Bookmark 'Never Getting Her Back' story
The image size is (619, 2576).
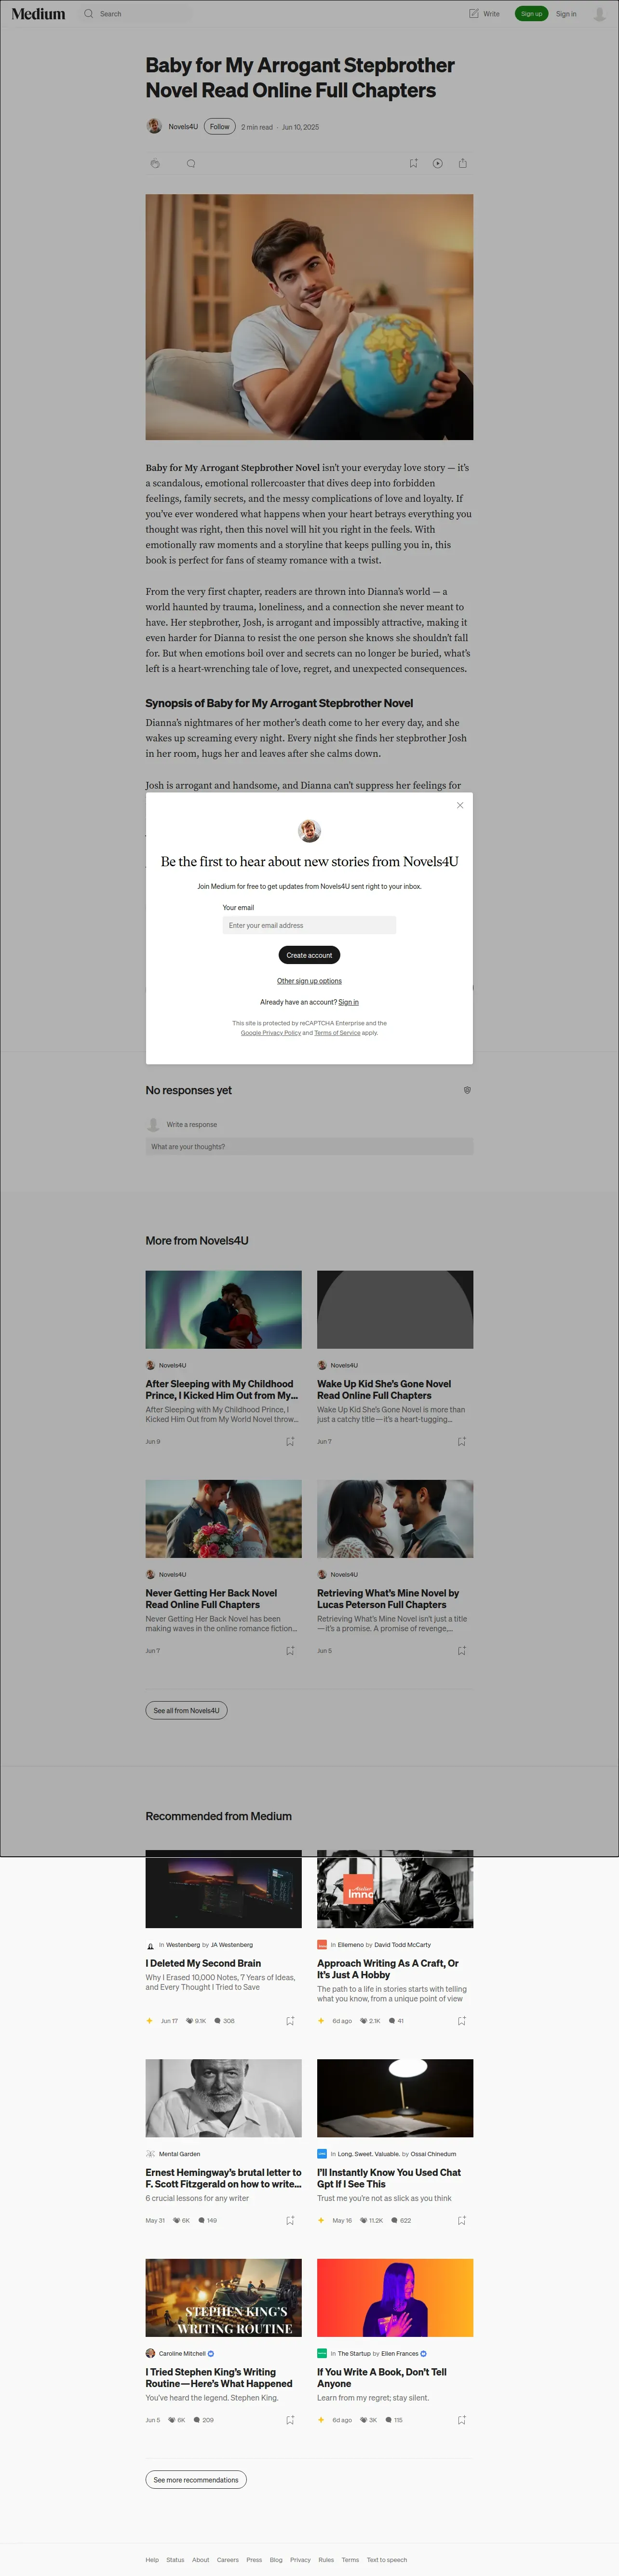click(x=290, y=1650)
